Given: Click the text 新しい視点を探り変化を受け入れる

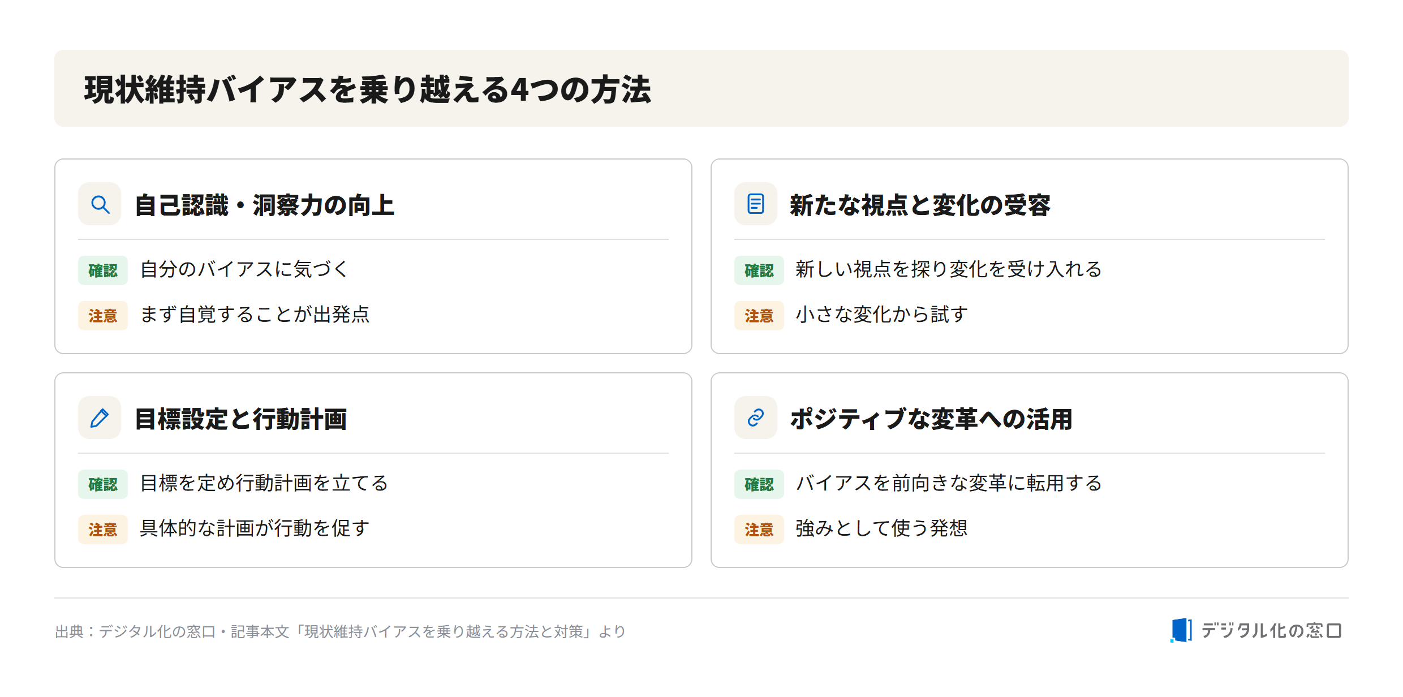Looking at the screenshot, I should (x=949, y=269).
